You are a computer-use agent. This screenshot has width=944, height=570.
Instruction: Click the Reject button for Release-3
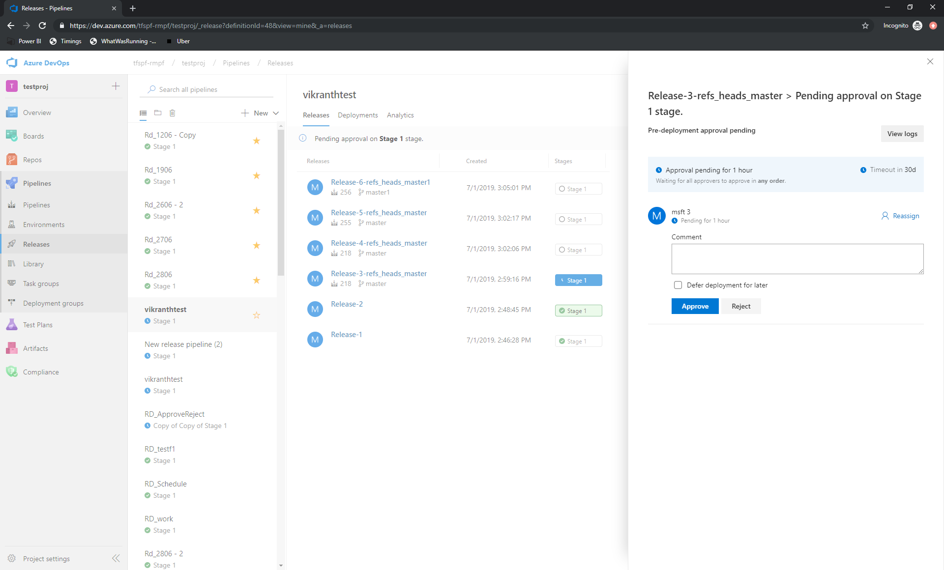741,306
